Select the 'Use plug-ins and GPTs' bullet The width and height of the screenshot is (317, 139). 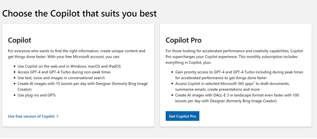[36, 95]
